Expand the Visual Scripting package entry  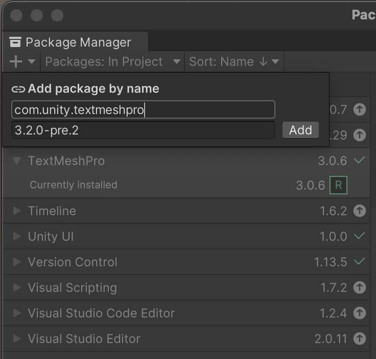[17, 287]
